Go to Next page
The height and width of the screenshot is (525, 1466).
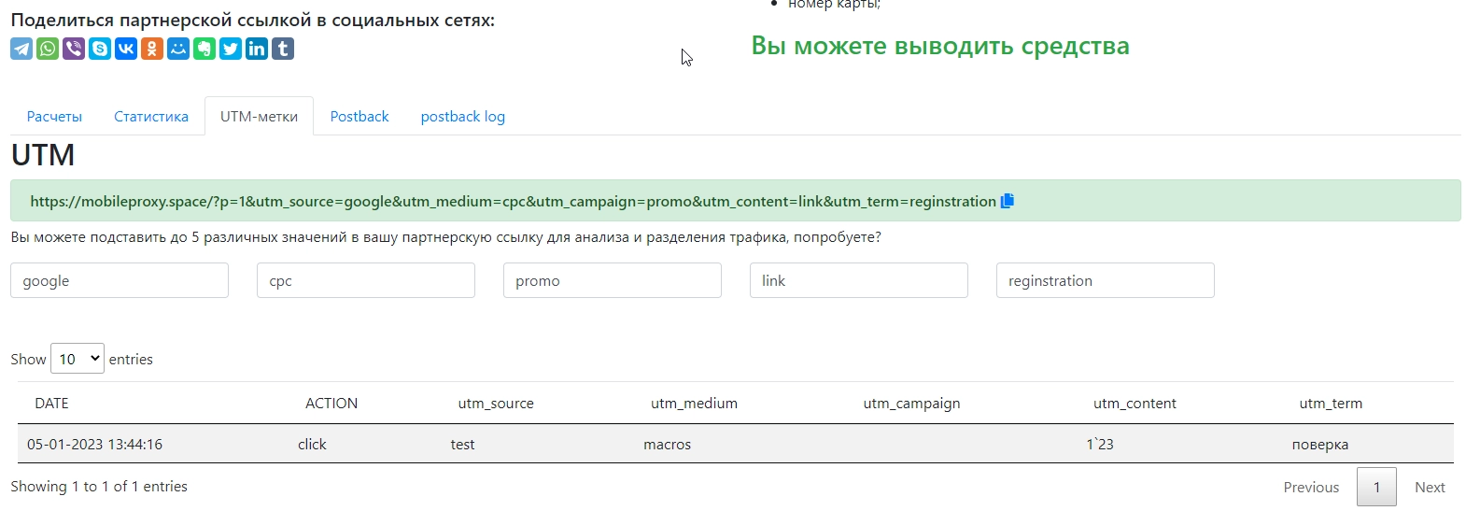point(1430,487)
